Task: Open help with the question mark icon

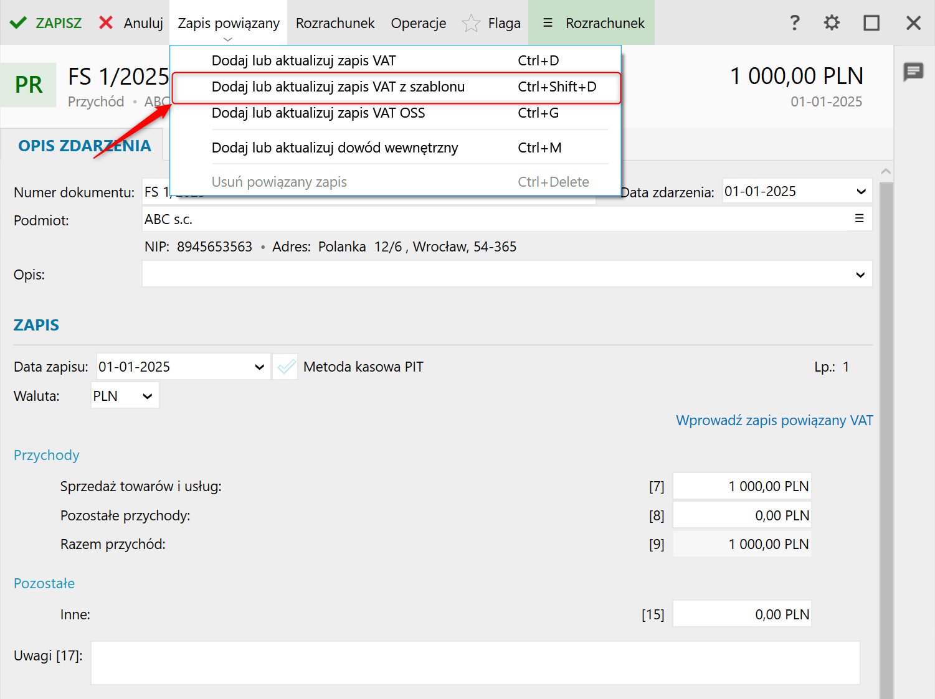Action: pyautogui.click(x=794, y=23)
